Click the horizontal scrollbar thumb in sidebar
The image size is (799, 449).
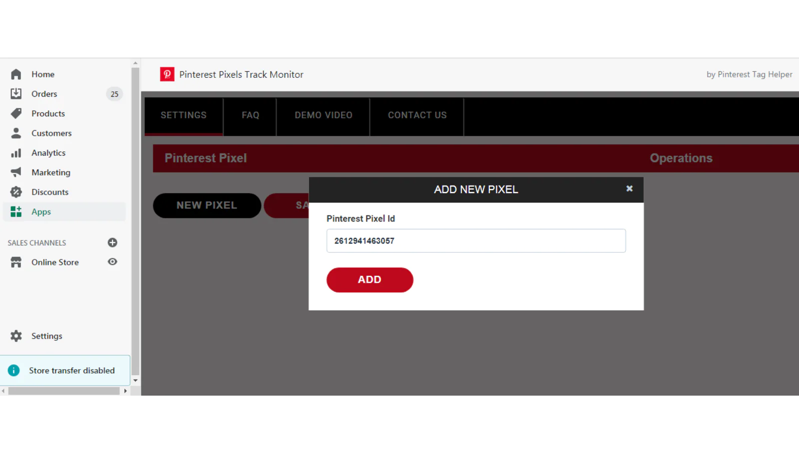(x=64, y=391)
